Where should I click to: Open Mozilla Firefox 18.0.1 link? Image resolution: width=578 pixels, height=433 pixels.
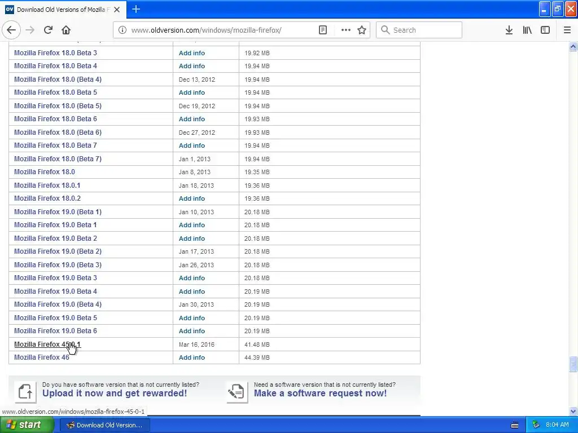pyautogui.click(x=47, y=185)
